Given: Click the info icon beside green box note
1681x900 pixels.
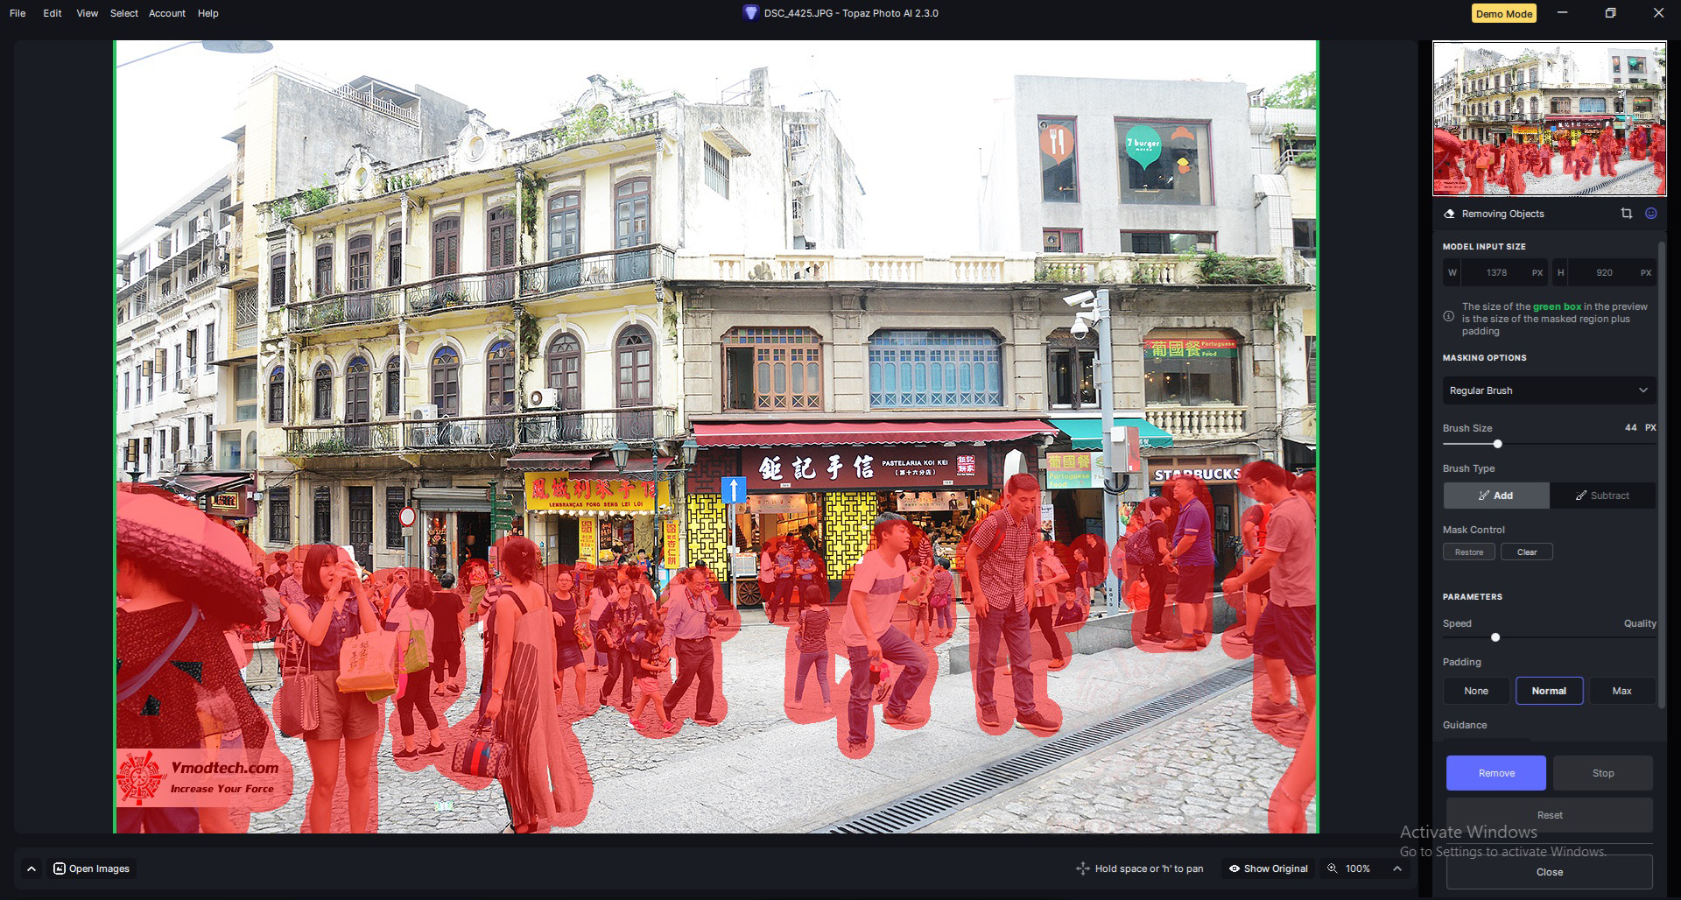Looking at the screenshot, I should (x=1449, y=316).
